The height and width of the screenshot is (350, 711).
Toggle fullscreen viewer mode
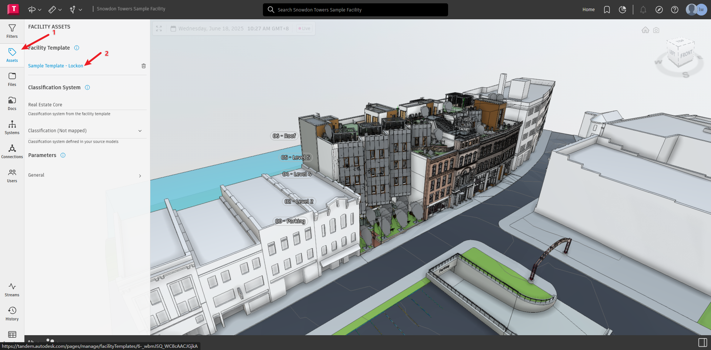pyautogui.click(x=159, y=29)
